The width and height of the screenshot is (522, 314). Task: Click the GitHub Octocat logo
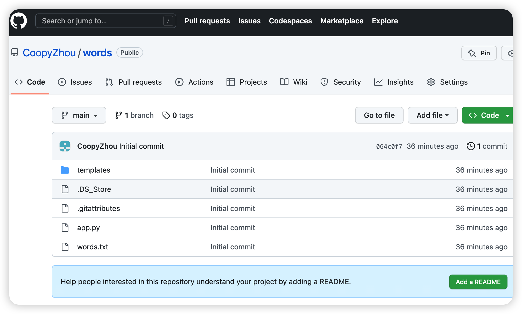coord(19,21)
